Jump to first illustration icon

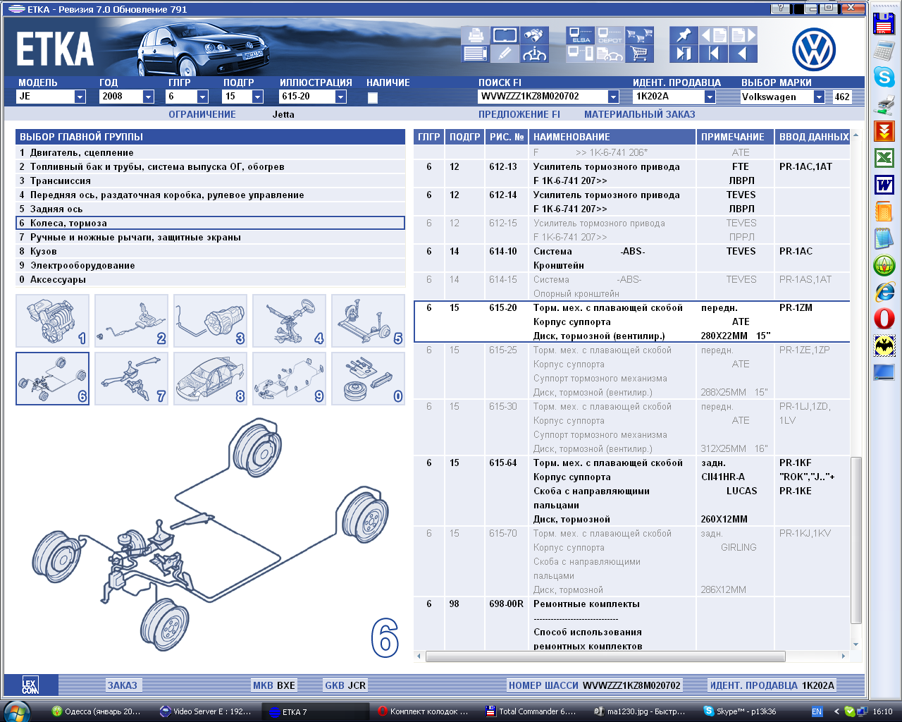714,54
